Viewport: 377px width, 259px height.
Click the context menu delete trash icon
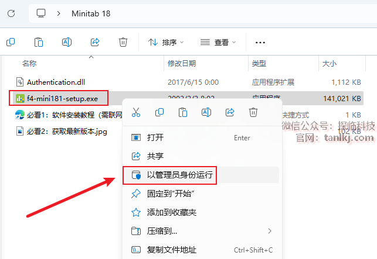click(253, 112)
